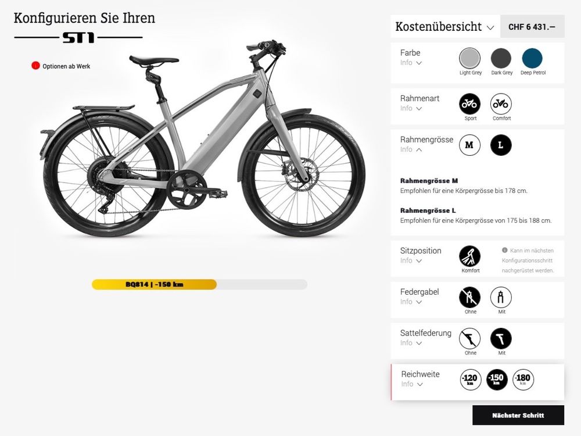Choose the suspension fork 'Mit' icon

pos(501,297)
